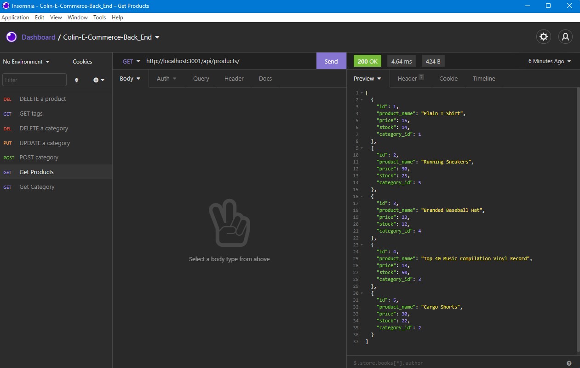The height and width of the screenshot is (368, 580).
Task: Open the 6 Minutes Ago history dropdown
Action: (x=550, y=61)
